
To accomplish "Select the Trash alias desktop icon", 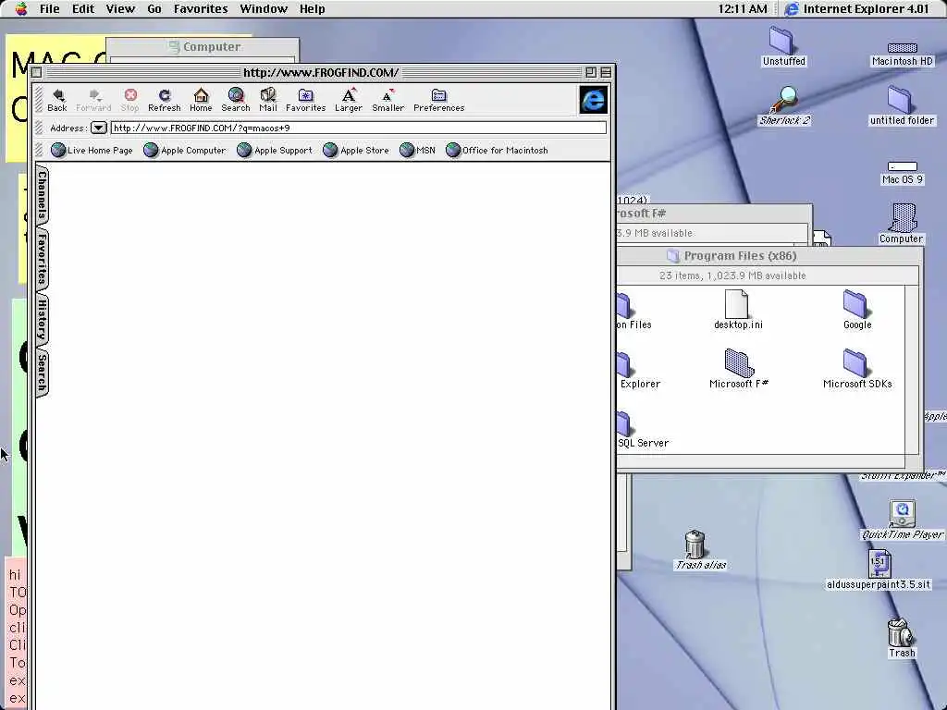I will (x=699, y=550).
